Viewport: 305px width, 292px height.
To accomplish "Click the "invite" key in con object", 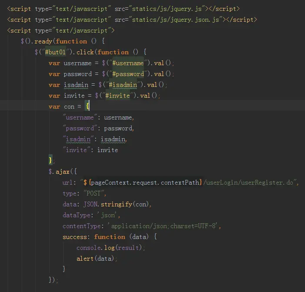I will coord(76,150).
